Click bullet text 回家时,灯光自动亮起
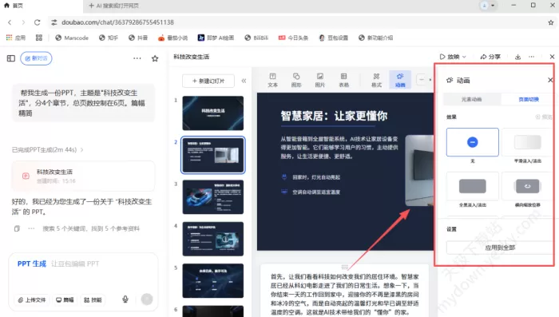This screenshot has height=317, width=559. pos(316,177)
